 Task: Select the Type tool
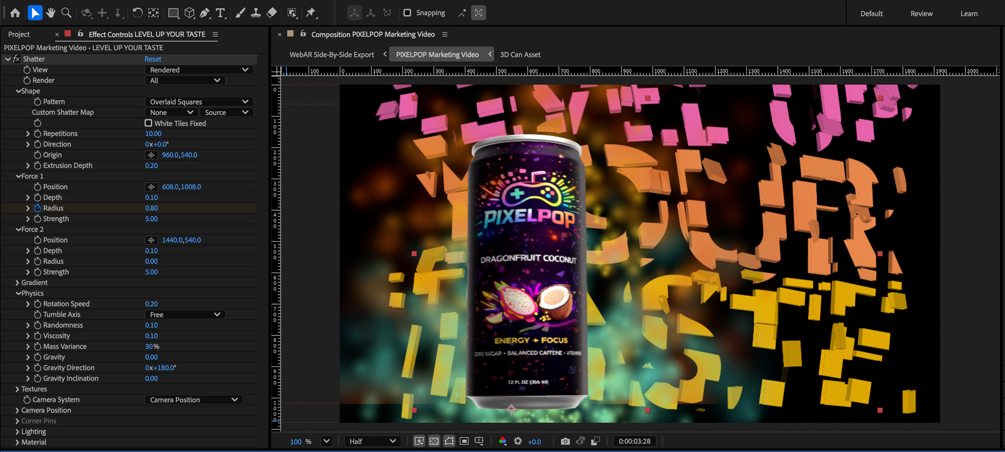(x=221, y=13)
